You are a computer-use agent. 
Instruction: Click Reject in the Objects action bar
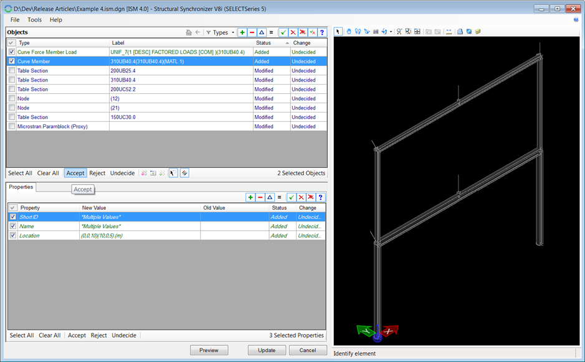97,173
